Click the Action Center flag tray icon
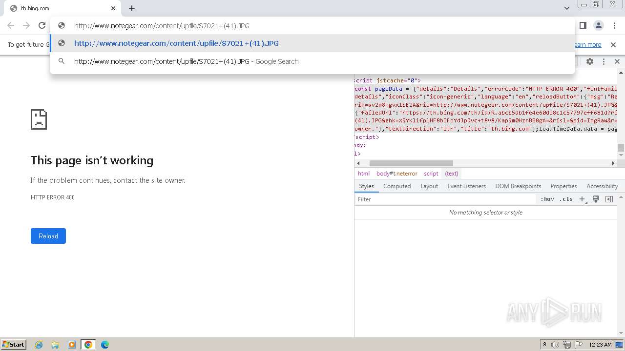Screen dimensions: 625x351 point(579,345)
